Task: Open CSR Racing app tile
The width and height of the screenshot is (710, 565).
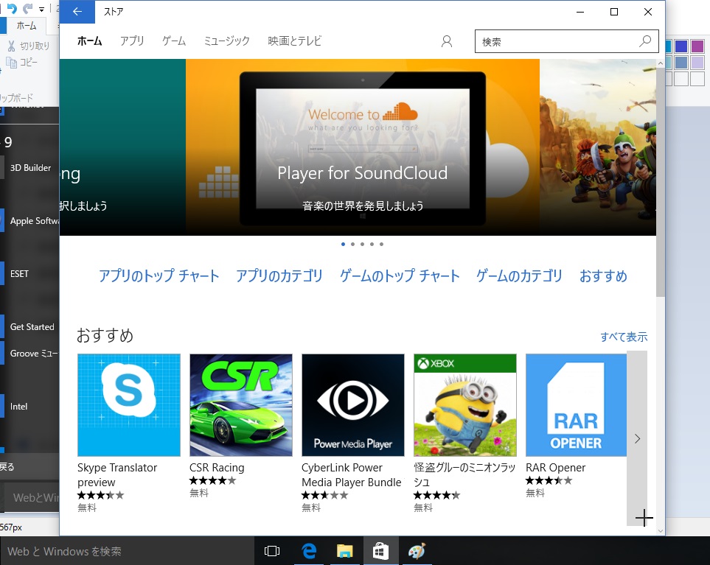Action: pos(241,405)
